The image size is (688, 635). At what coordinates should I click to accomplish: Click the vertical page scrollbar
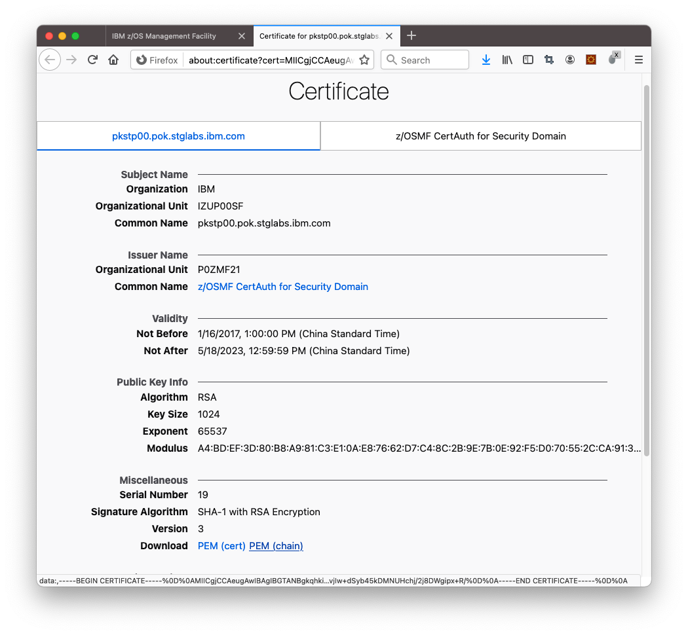pyautogui.click(x=646, y=270)
